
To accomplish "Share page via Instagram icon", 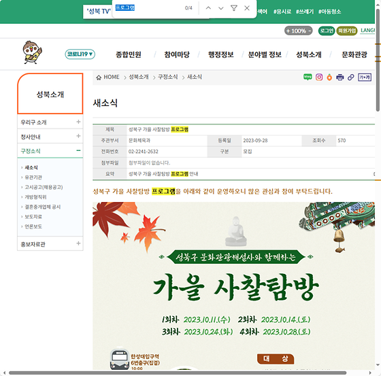I will (x=319, y=77).
